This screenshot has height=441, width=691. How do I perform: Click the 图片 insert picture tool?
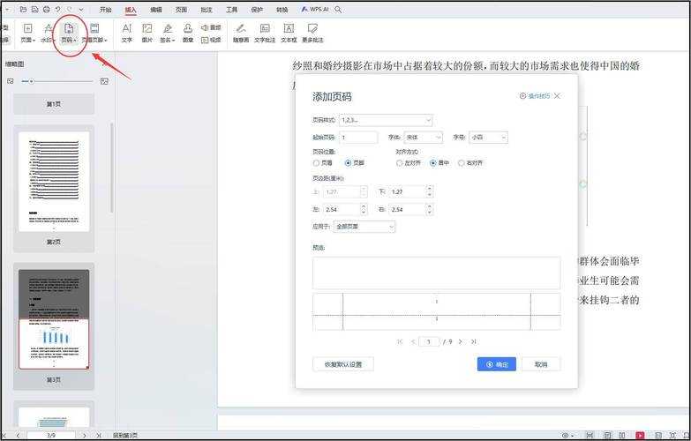coord(147,34)
